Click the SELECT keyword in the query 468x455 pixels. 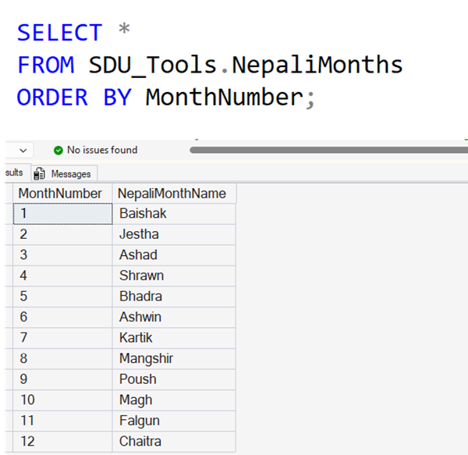(60, 33)
